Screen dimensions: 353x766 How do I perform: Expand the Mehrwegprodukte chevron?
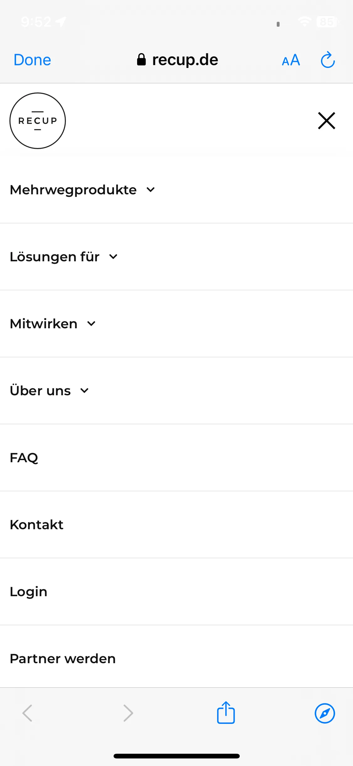pyautogui.click(x=151, y=190)
